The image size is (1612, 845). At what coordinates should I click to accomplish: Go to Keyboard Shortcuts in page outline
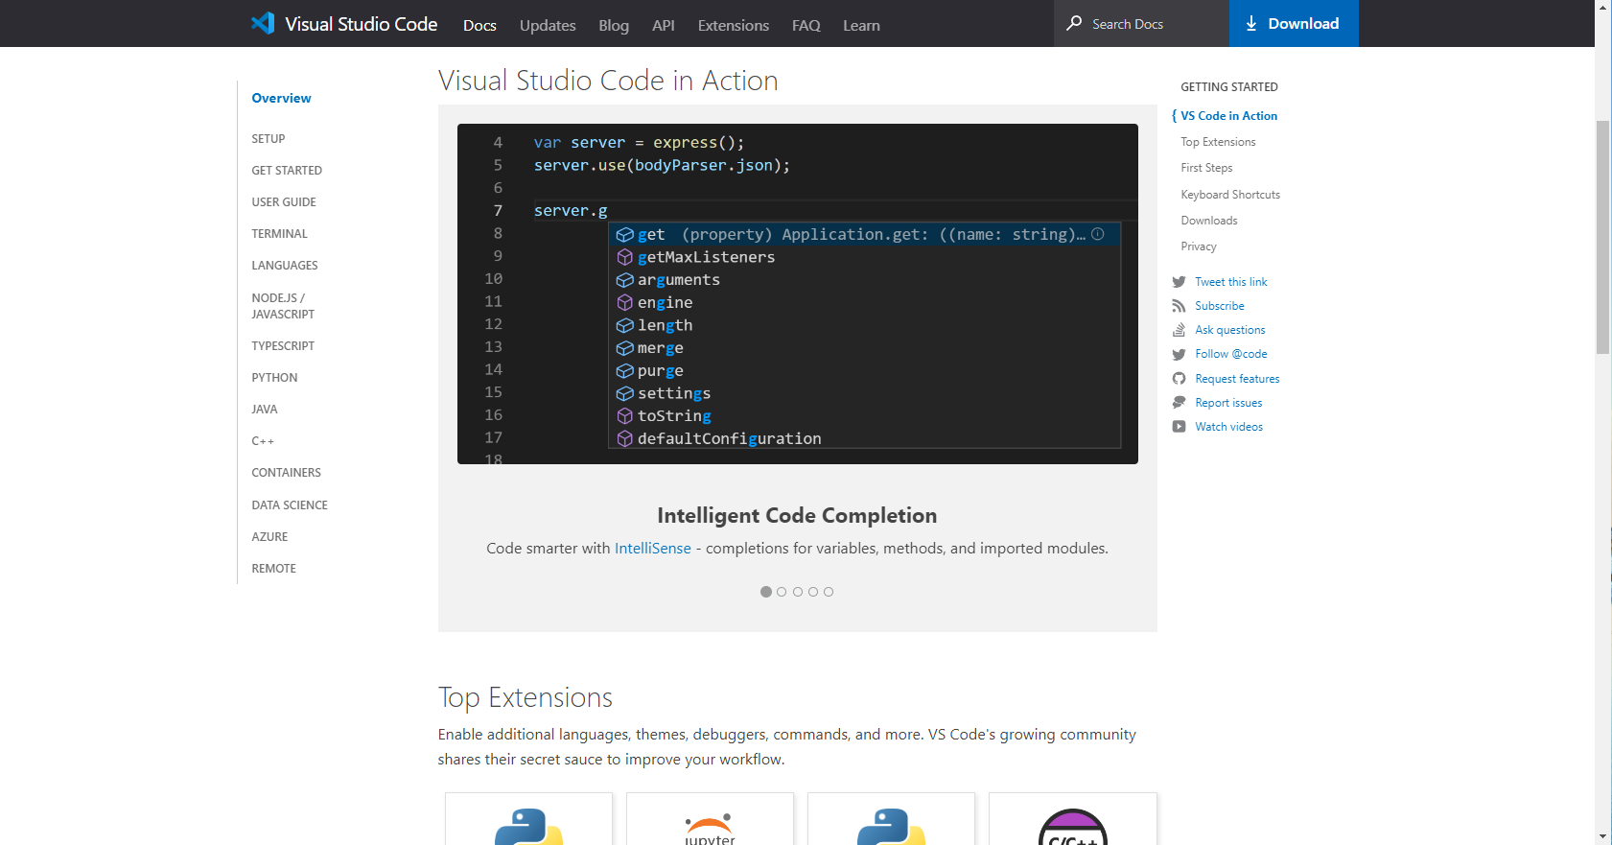pos(1230,195)
